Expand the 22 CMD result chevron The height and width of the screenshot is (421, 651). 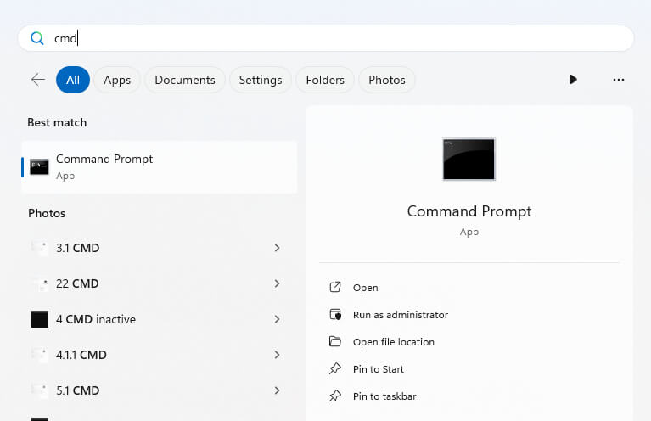[x=278, y=283]
